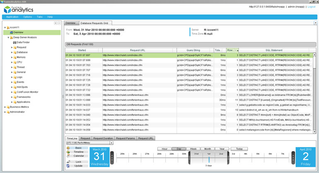319x173 pixels.
Task: Open the tab list dropdown arrow at right
Action: point(315,23)
